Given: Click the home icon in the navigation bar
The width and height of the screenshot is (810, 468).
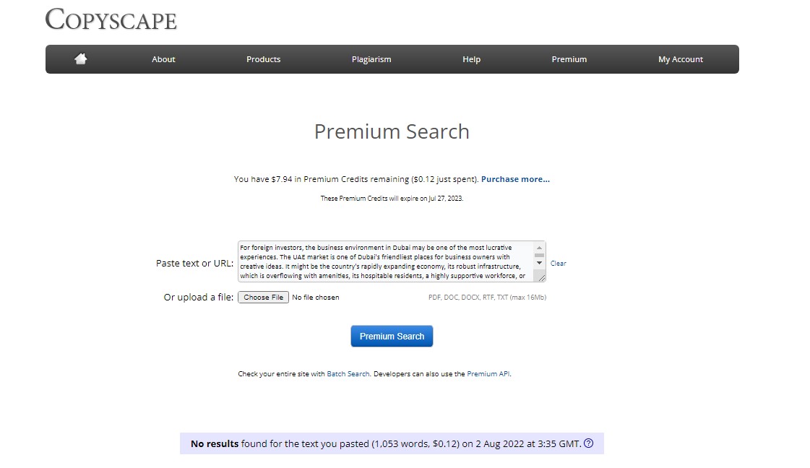Looking at the screenshot, I should 80,59.
